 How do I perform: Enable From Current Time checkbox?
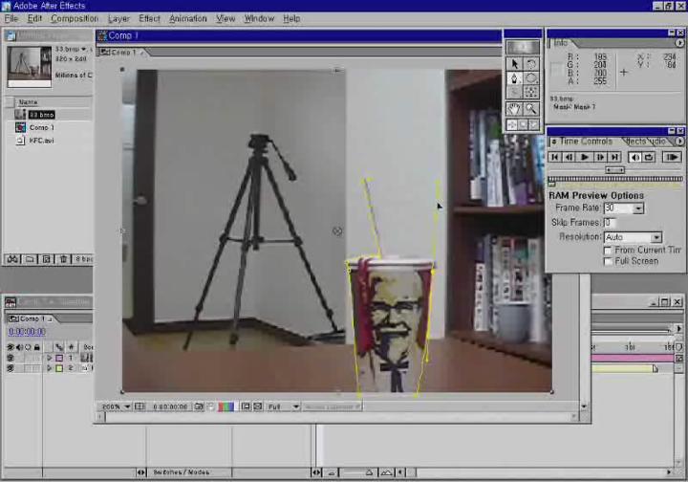(608, 251)
